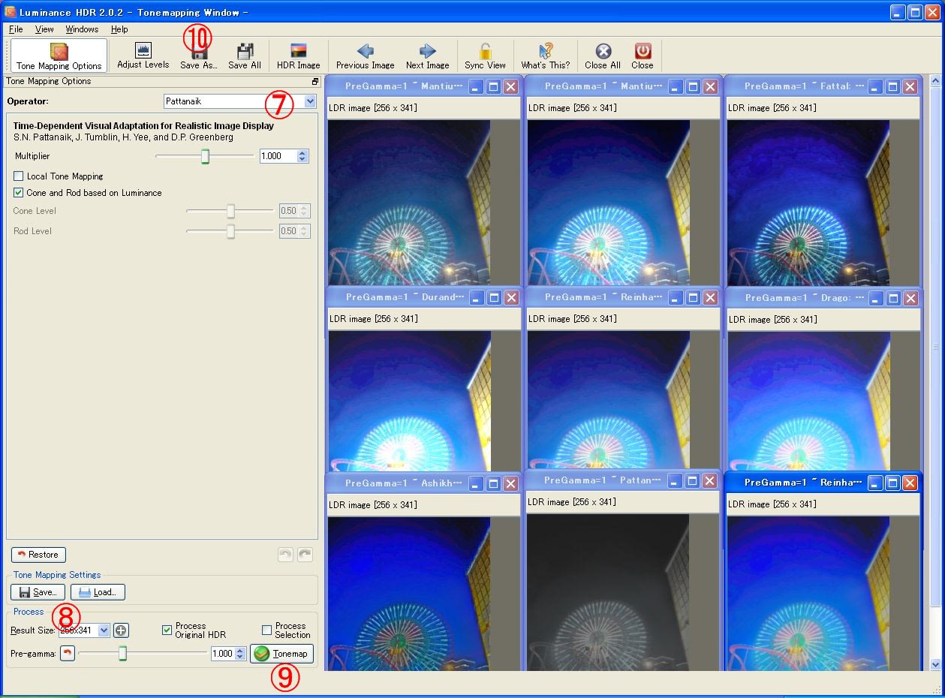Go to Next Image

coord(427,51)
